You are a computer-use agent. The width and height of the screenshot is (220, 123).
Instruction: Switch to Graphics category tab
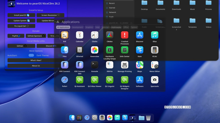(89, 27)
